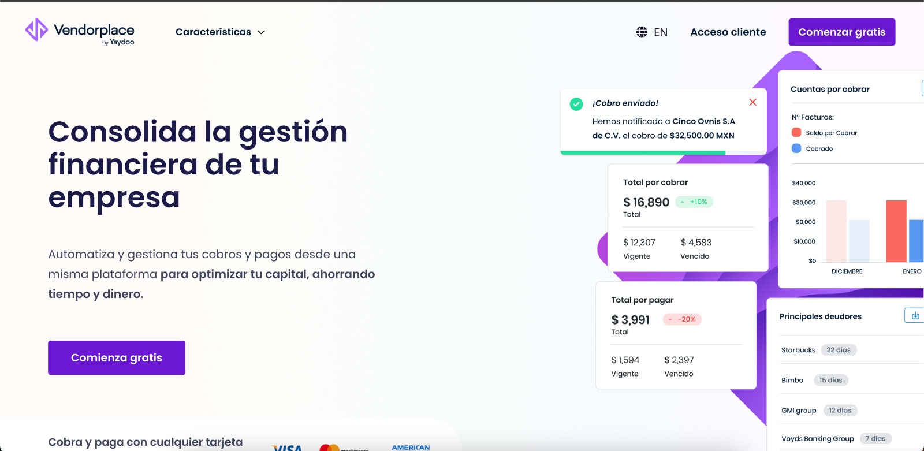Screen dimensions: 924x451
Task: Click the Vendorplace logo icon
Action: pos(36,30)
